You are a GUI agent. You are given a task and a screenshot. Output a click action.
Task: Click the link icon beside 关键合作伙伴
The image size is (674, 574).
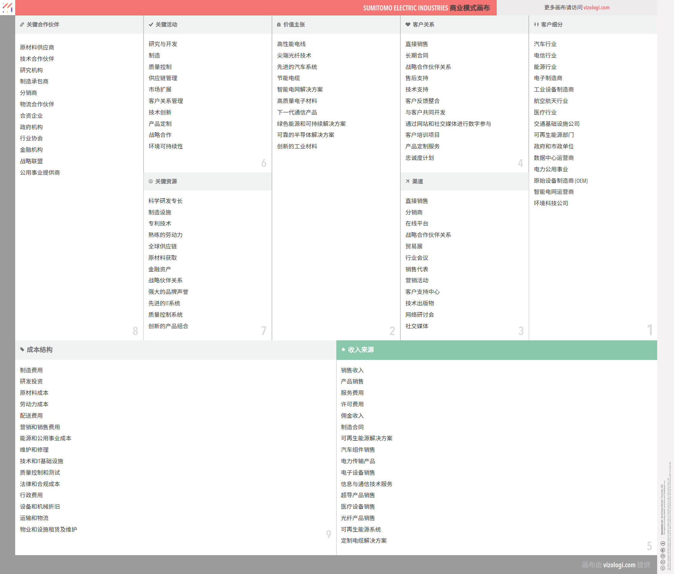pyautogui.click(x=22, y=25)
